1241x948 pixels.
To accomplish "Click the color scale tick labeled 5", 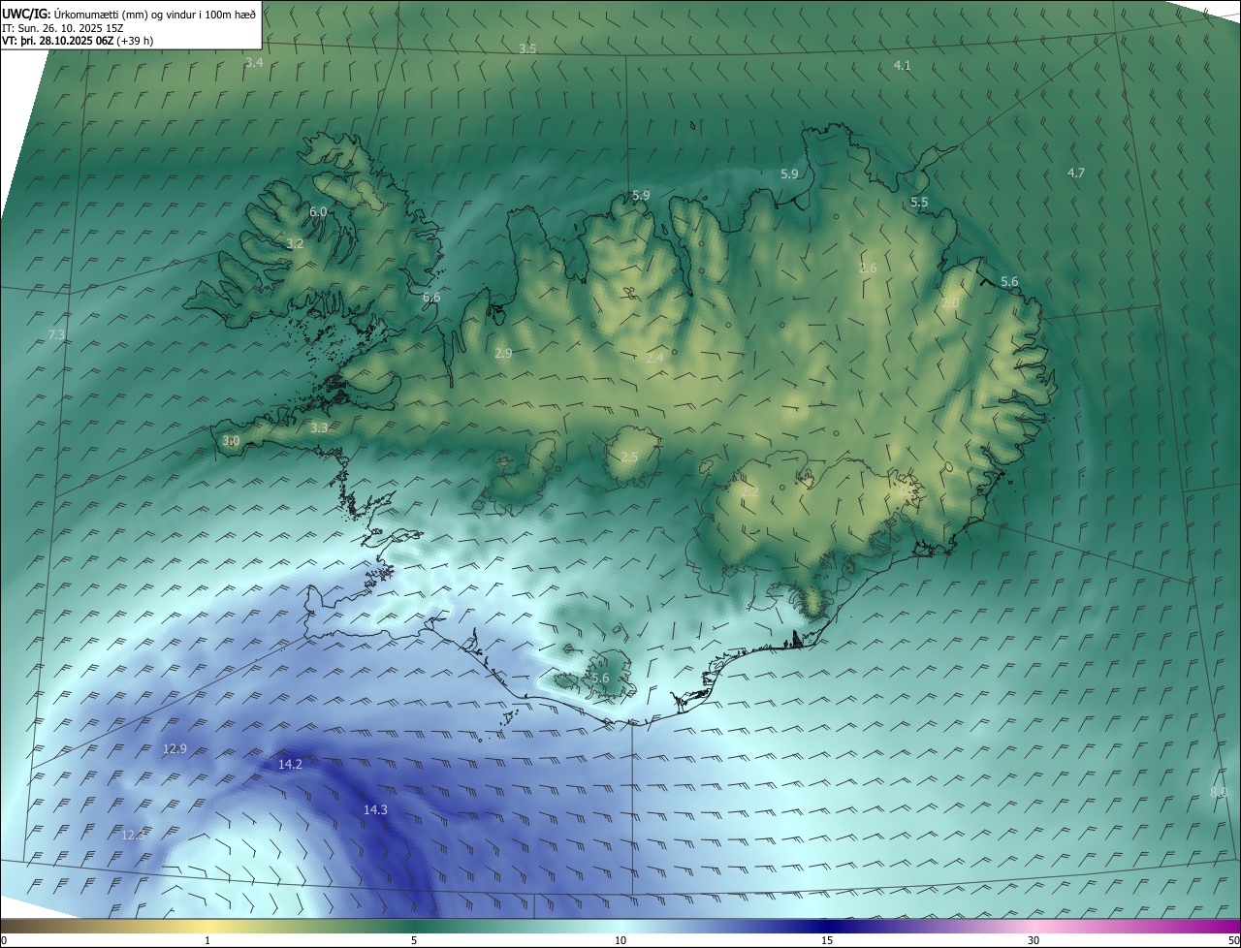I will pos(414,940).
